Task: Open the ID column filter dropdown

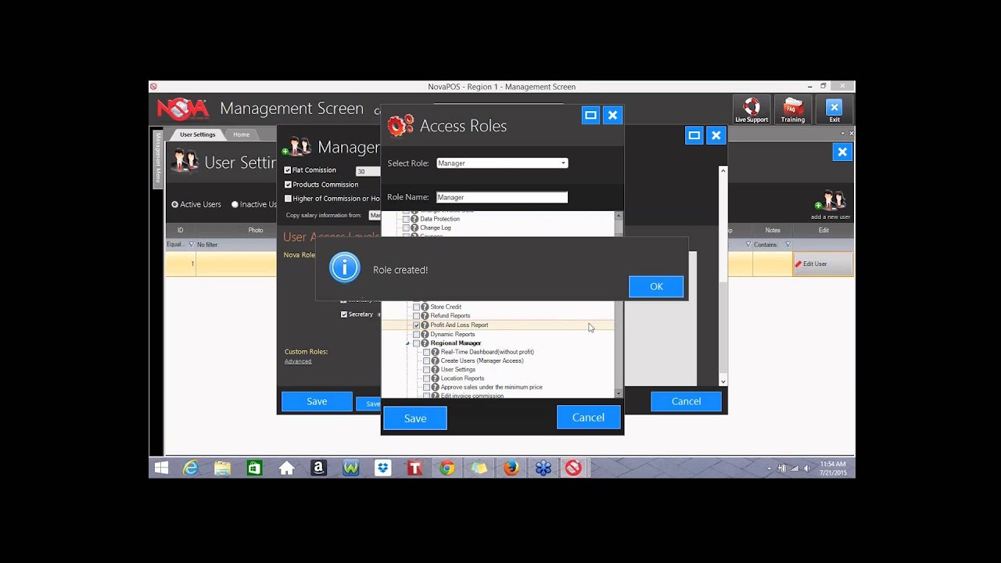Action: coord(191,245)
